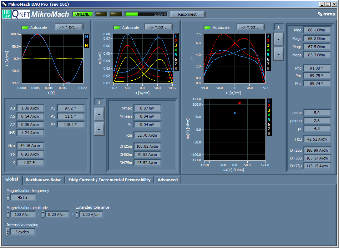Increase the curve index beside the µ plot
339x248 pixels.
278,39
